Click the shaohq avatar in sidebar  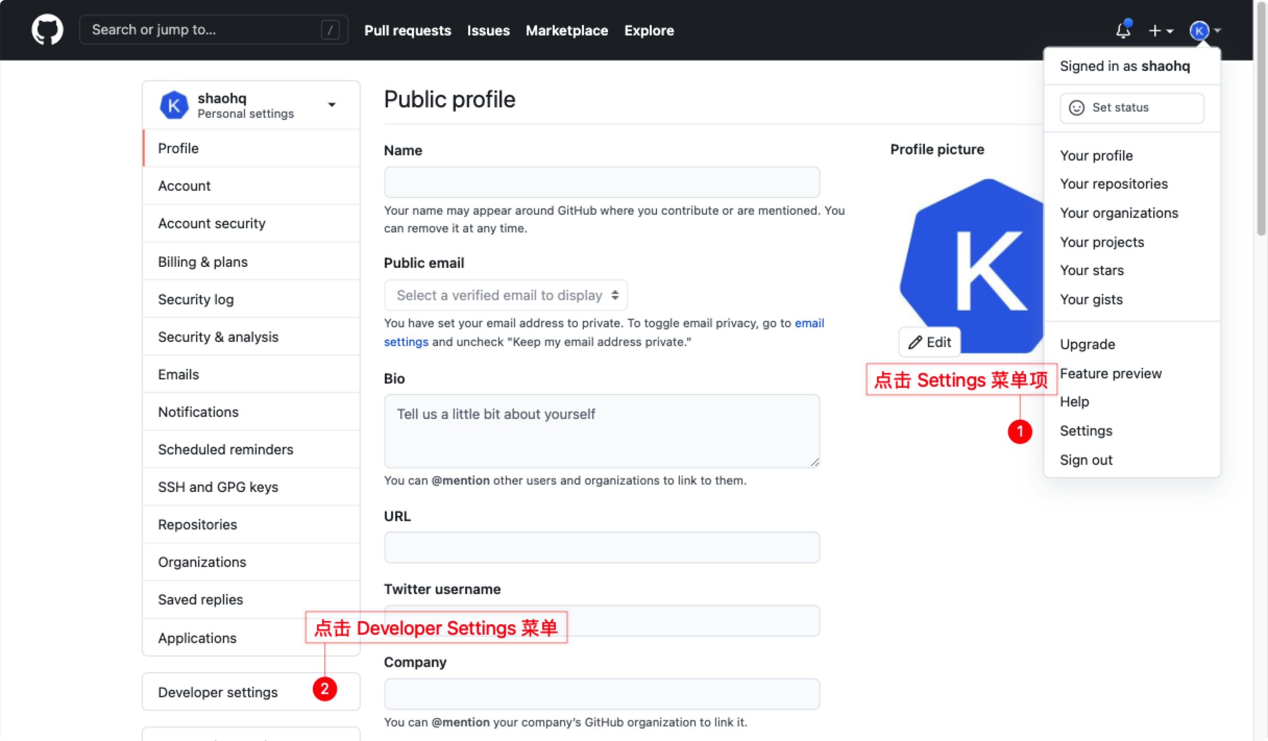pyautogui.click(x=174, y=105)
